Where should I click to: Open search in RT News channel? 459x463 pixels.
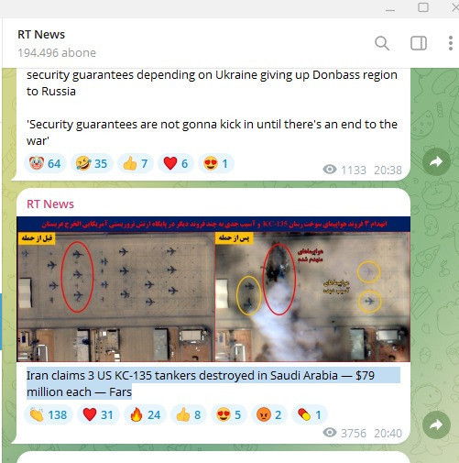click(382, 43)
